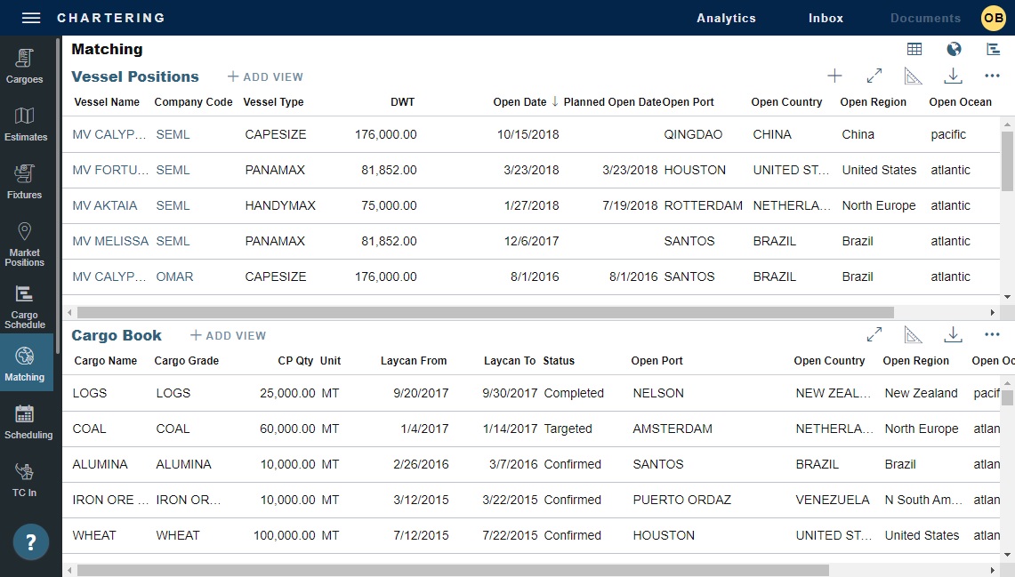Open Market Positions in sidebar
The image size is (1015, 577).
point(25,244)
